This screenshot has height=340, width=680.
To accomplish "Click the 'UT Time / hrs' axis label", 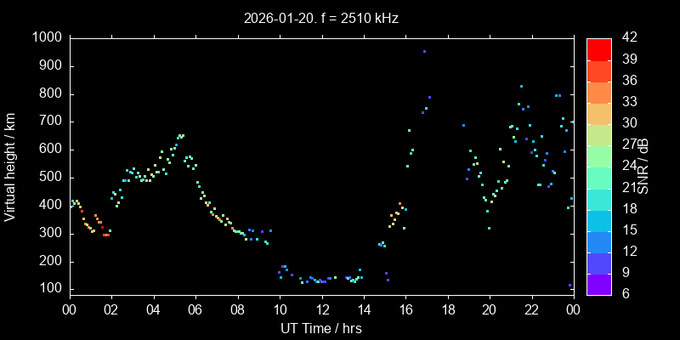I will 320,328.
